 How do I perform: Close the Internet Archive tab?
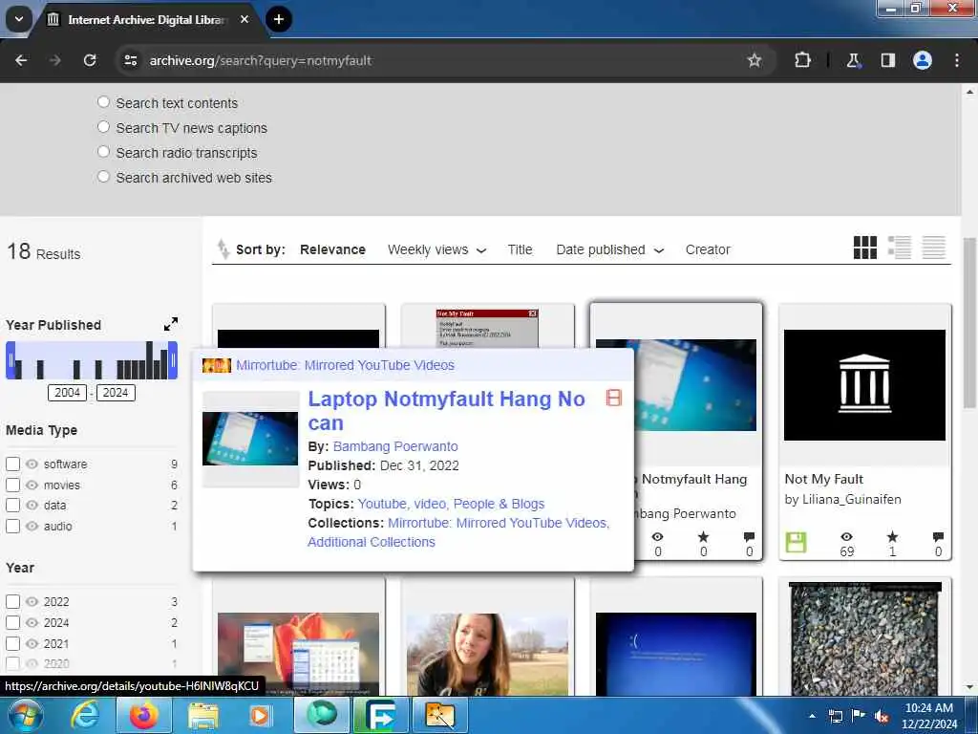244,19
